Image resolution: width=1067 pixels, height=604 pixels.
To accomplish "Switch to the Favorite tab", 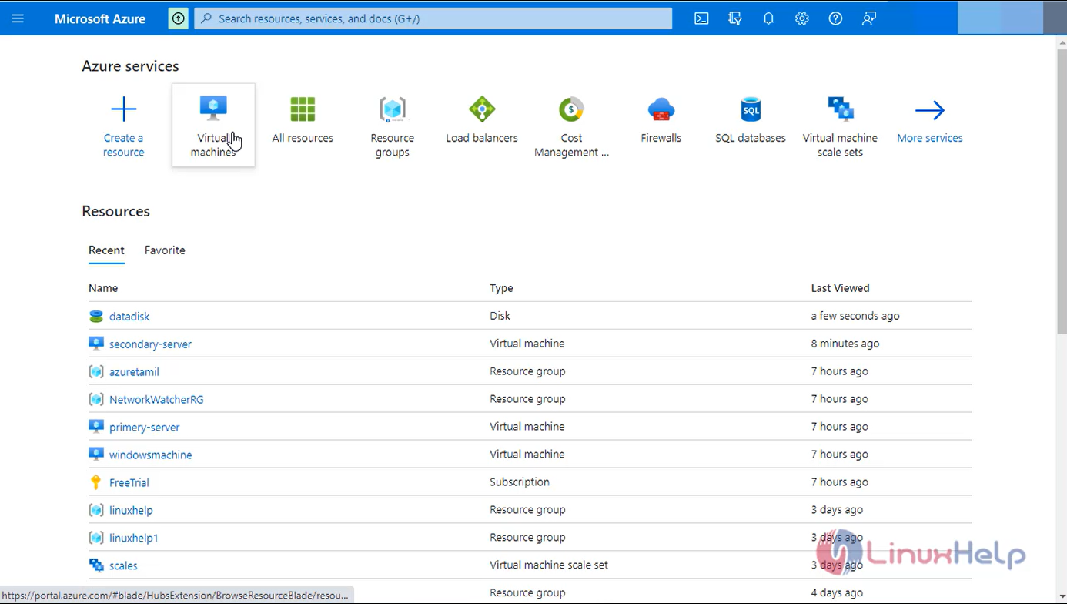I will [x=165, y=250].
